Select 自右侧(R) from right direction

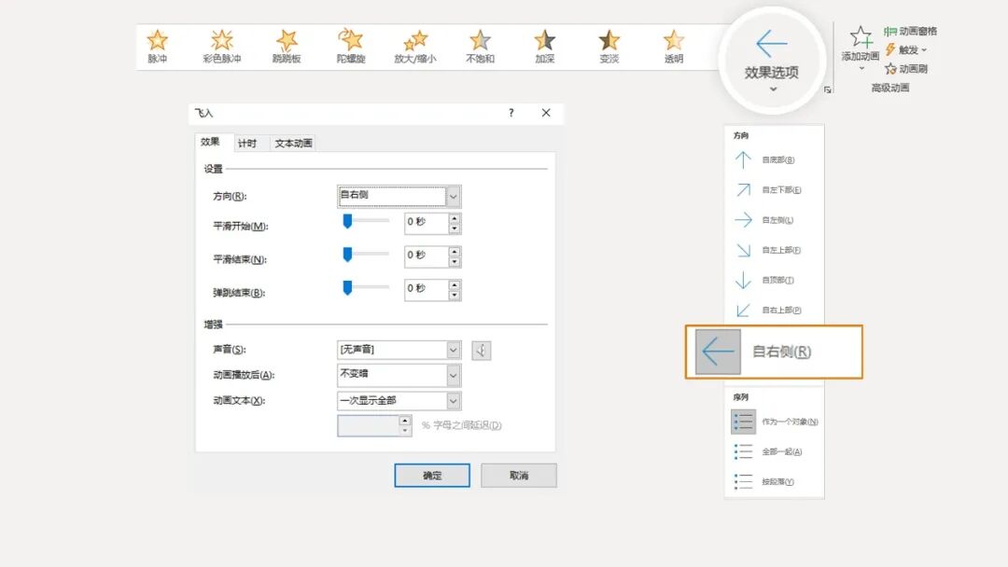click(774, 352)
